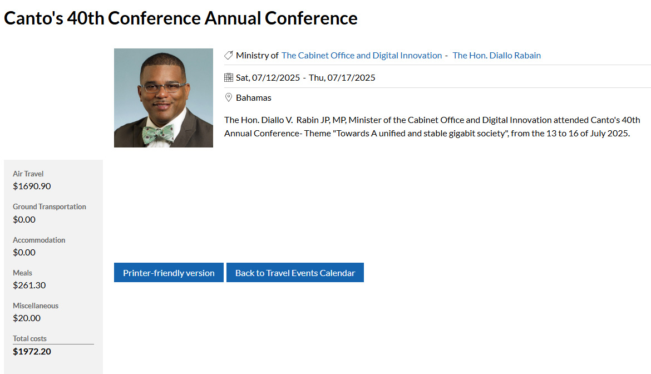The width and height of the screenshot is (651, 374).
Task: Click the Ground Transportation cost label
Action: click(x=50, y=206)
